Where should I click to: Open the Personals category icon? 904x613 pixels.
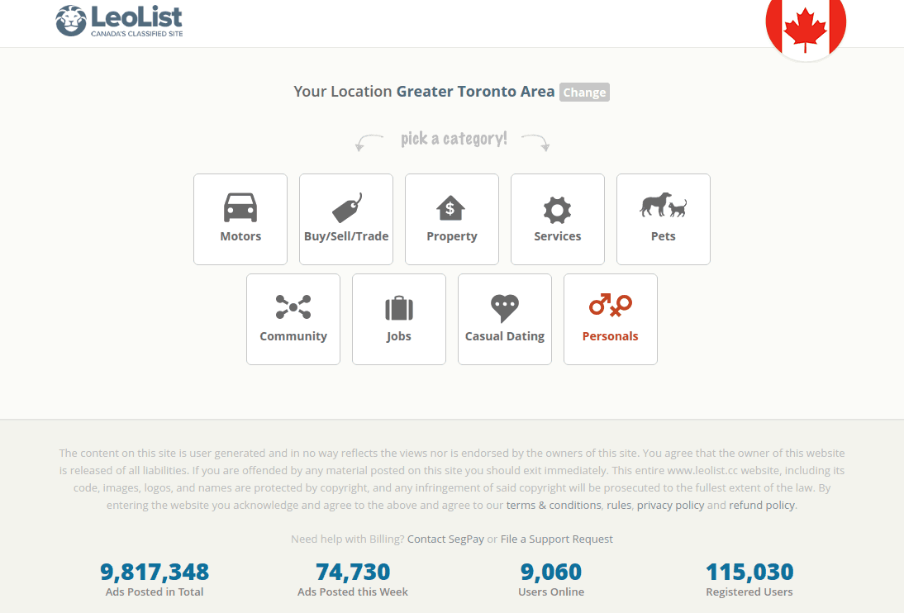(x=610, y=307)
